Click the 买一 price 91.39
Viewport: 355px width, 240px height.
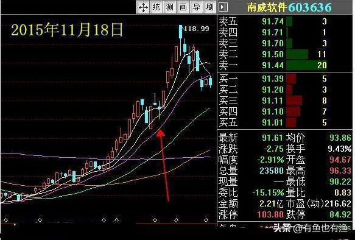(x=273, y=79)
